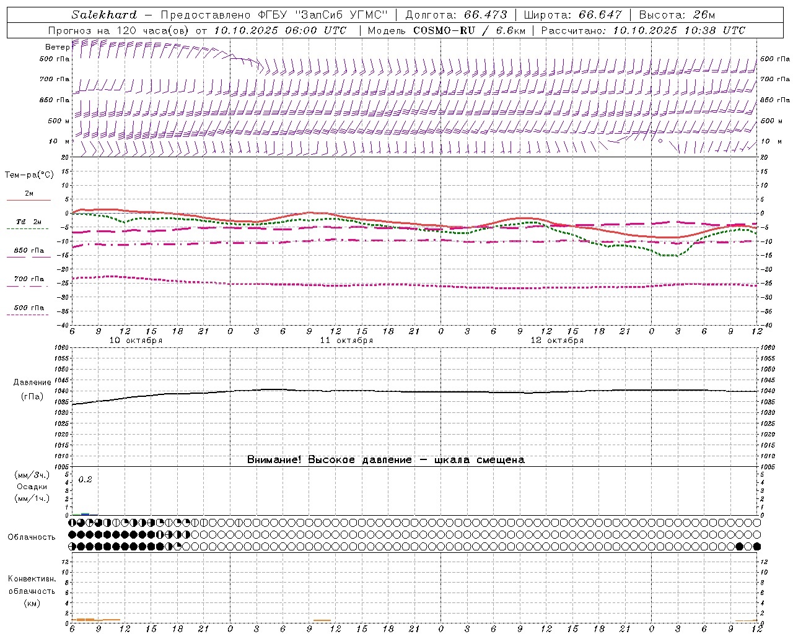This screenshot has height=634, width=793.
Task: Click the Давление (гПа) axis label
Action: (32, 389)
